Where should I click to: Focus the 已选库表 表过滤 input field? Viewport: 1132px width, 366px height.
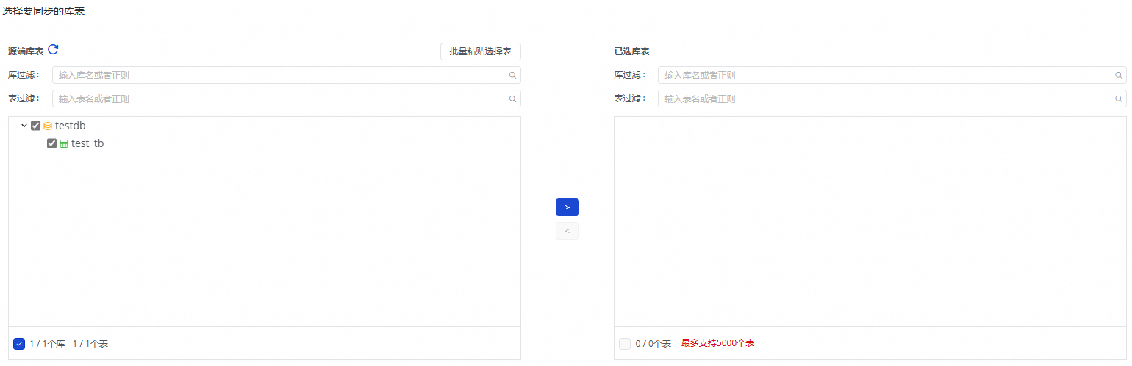pos(892,98)
